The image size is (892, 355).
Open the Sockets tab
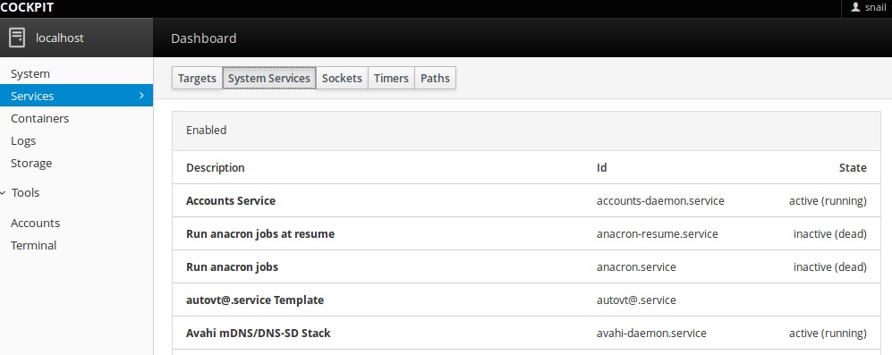pos(342,78)
